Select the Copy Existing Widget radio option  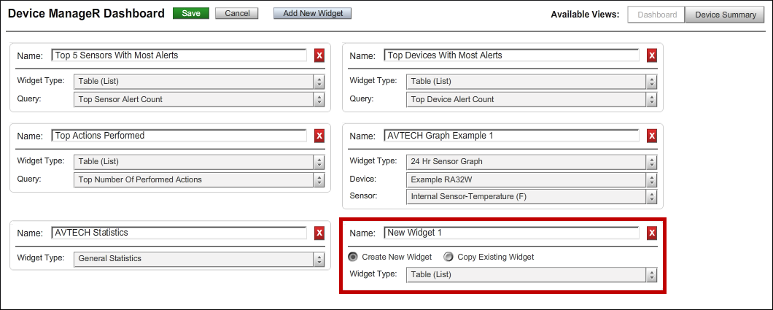(x=448, y=257)
